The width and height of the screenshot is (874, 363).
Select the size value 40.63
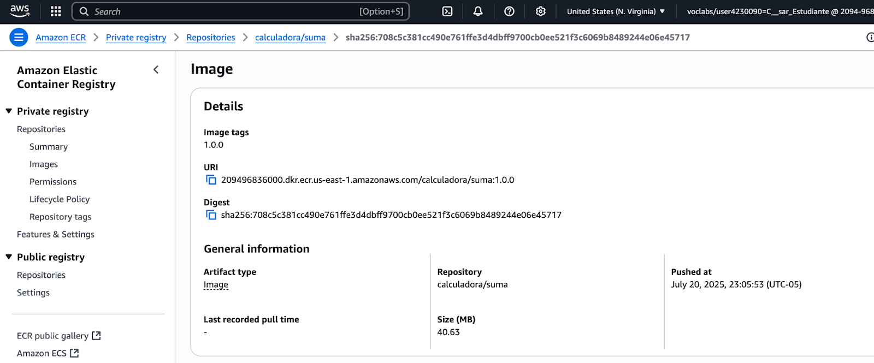448,331
